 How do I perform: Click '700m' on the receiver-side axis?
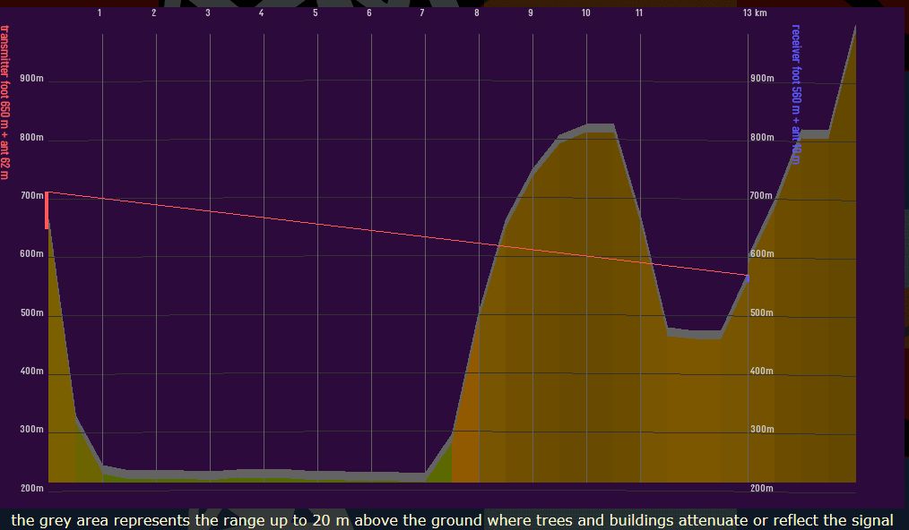tap(761, 196)
